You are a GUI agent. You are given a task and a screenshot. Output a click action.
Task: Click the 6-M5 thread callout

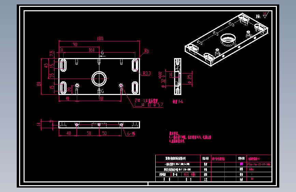pyautogui.click(x=131, y=134)
